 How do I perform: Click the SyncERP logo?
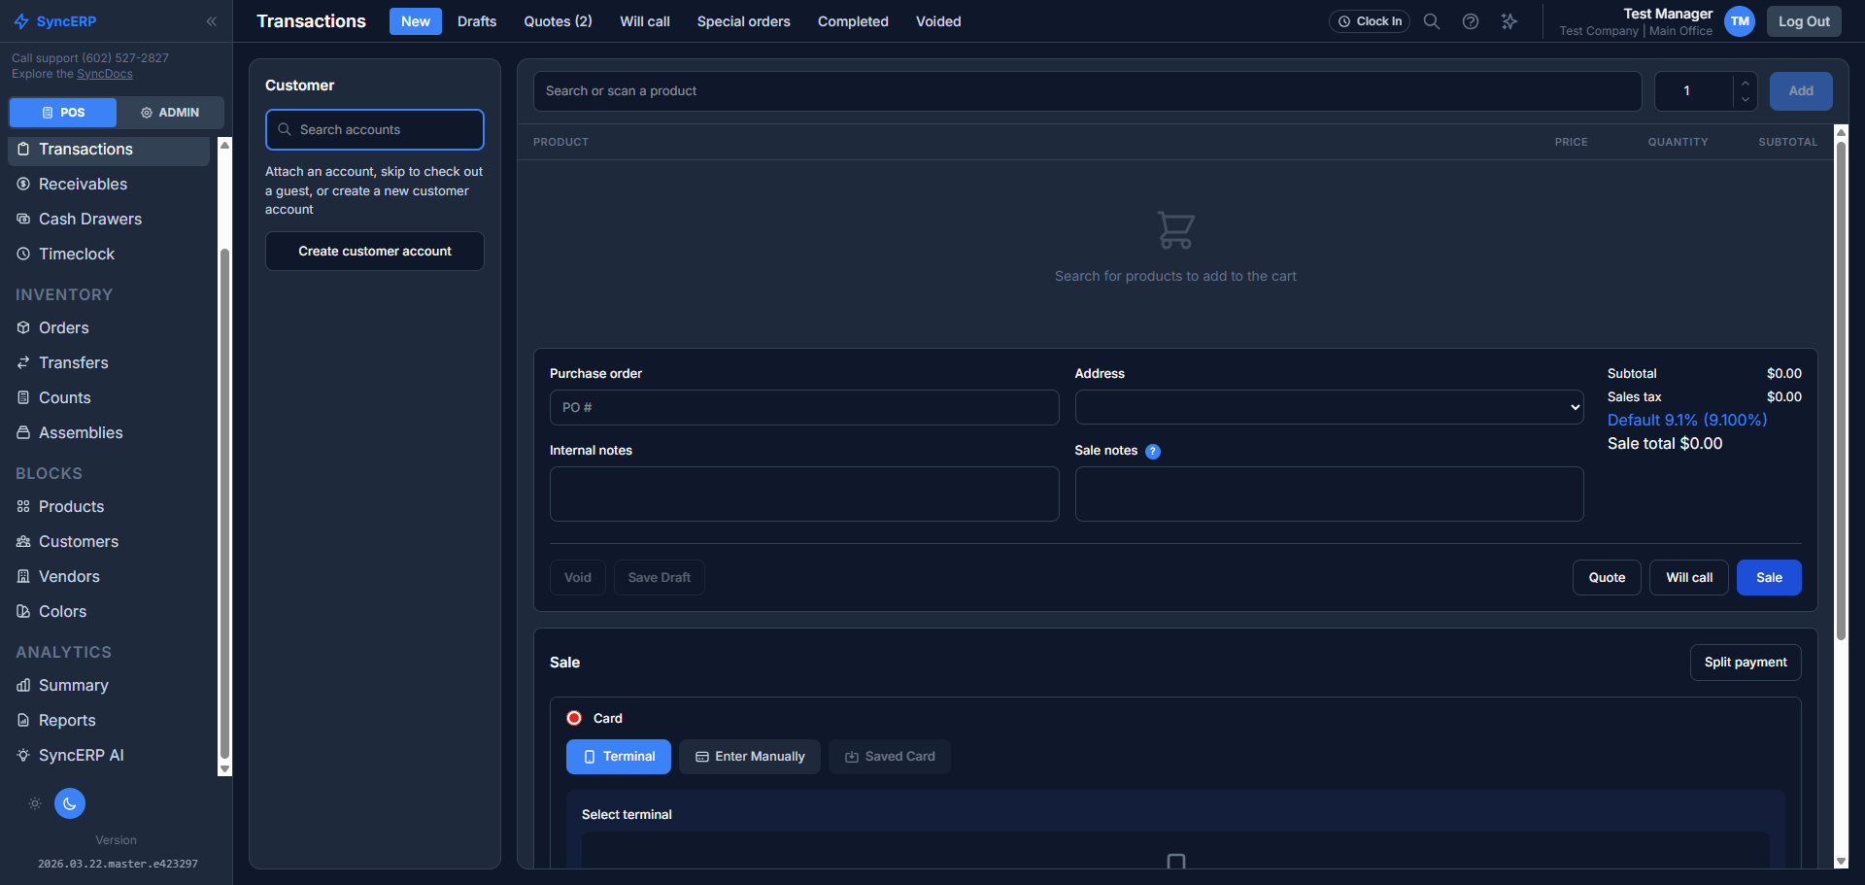55,20
